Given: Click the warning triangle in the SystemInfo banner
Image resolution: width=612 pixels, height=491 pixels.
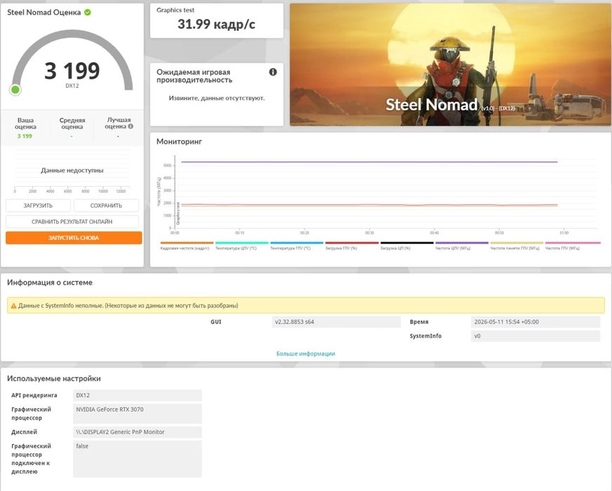Looking at the screenshot, I should click(13, 306).
